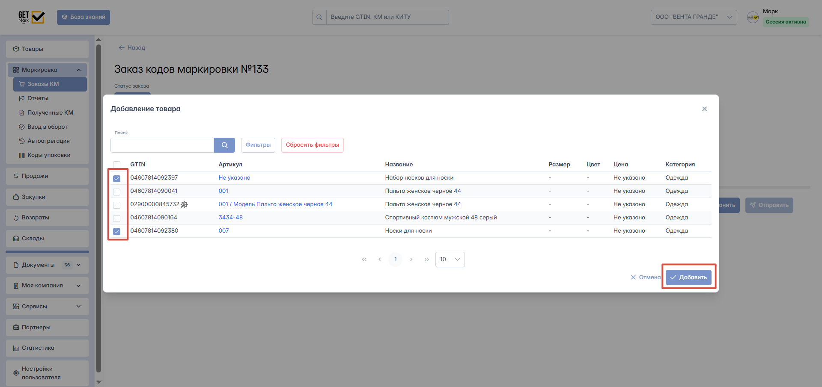The height and width of the screenshot is (387, 822).
Task: Open the Склады sidebar item
Action: pyautogui.click(x=33, y=239)
